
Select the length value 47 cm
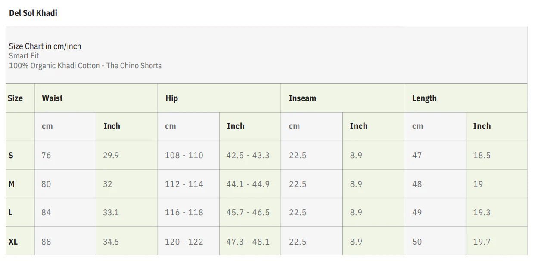pyautogui.click(x=417, y=155)
